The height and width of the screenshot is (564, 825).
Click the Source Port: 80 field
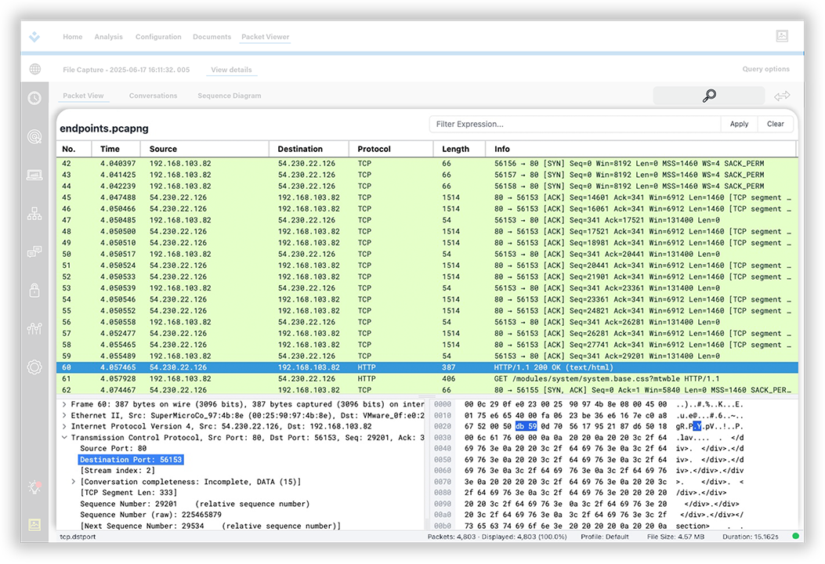[x=113, y=448]
